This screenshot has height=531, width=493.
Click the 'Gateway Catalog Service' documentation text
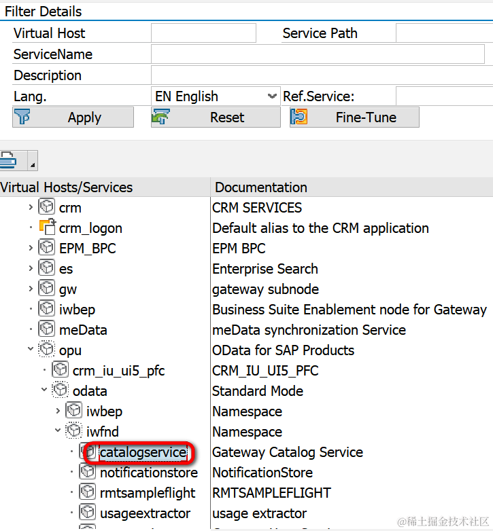point(288,452)
